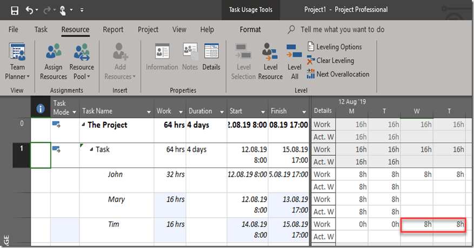
Task: Click the Level All icon
Action: click(295, 62)
